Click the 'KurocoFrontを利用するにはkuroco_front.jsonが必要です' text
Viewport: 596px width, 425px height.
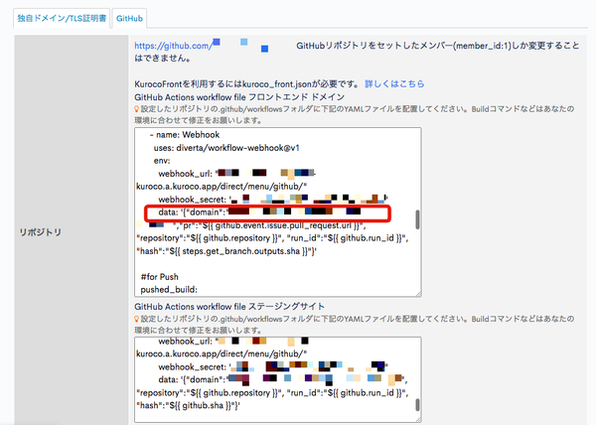click(246, 84)
